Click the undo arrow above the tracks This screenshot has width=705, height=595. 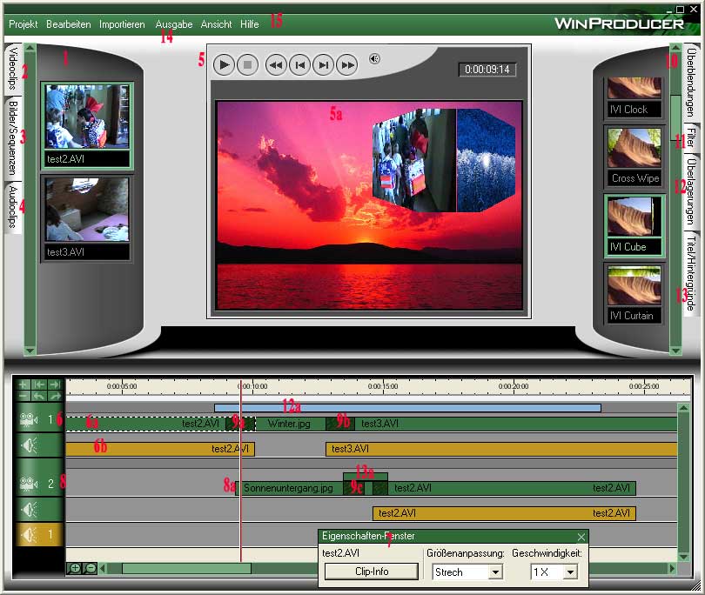click(x=38, y=397)
